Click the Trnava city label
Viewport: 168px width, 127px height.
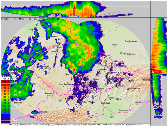[x=111, y=97]
